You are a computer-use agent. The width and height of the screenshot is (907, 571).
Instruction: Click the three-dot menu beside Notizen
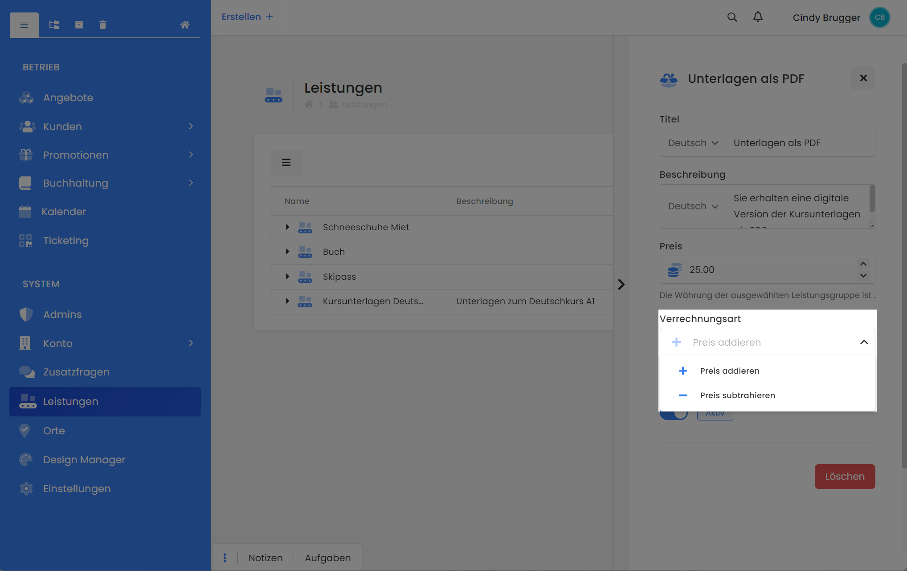pyautogui.click(x=225, y=558)
